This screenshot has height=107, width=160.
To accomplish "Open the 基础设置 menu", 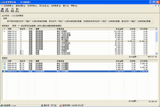I will [21, 6].
